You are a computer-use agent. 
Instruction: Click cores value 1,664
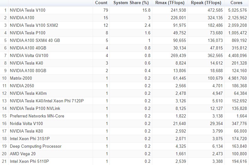click(x=242, y=116)
